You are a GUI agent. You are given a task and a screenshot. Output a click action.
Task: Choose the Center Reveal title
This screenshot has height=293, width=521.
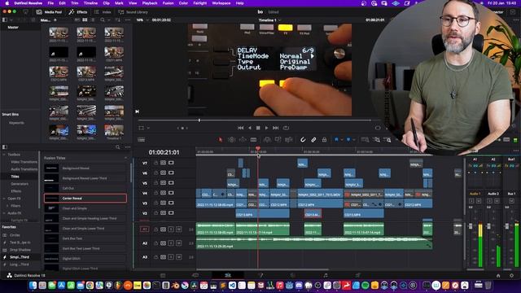(x=85, y=199)
